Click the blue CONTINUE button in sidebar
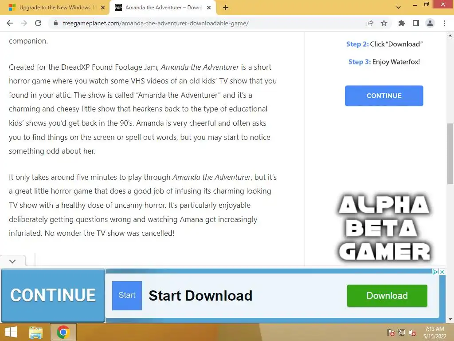Image resolution: width=454 pixels, height=341 pixels. [x=384, y=96]
